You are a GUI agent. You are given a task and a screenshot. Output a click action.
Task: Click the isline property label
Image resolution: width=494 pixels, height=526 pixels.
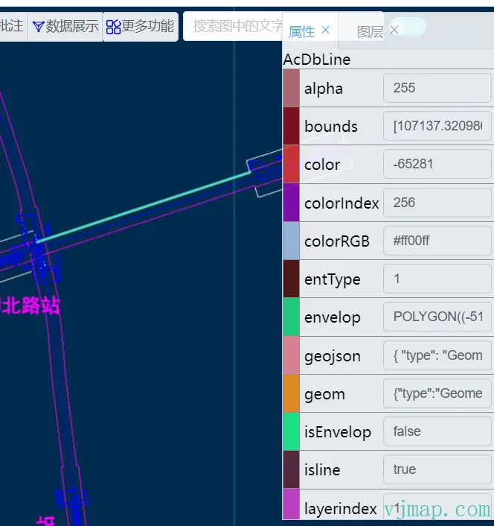(x=322, y=470)
